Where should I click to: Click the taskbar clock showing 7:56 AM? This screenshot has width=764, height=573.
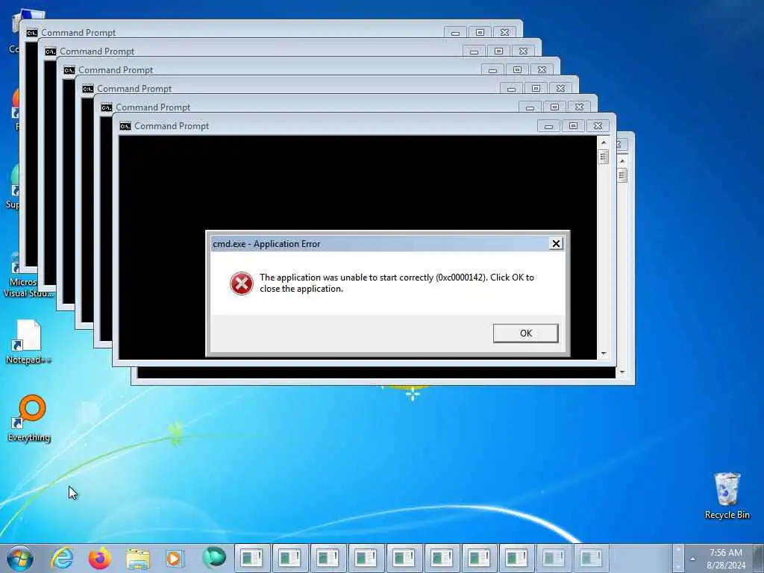725,558
